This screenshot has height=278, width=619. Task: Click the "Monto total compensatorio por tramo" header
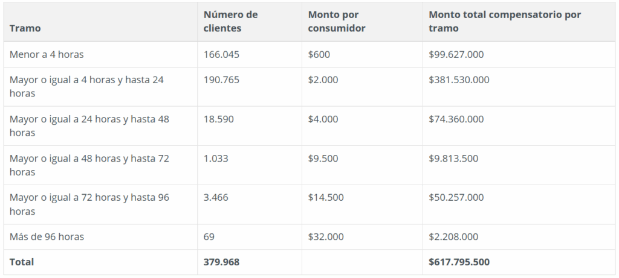pos(505,21)
